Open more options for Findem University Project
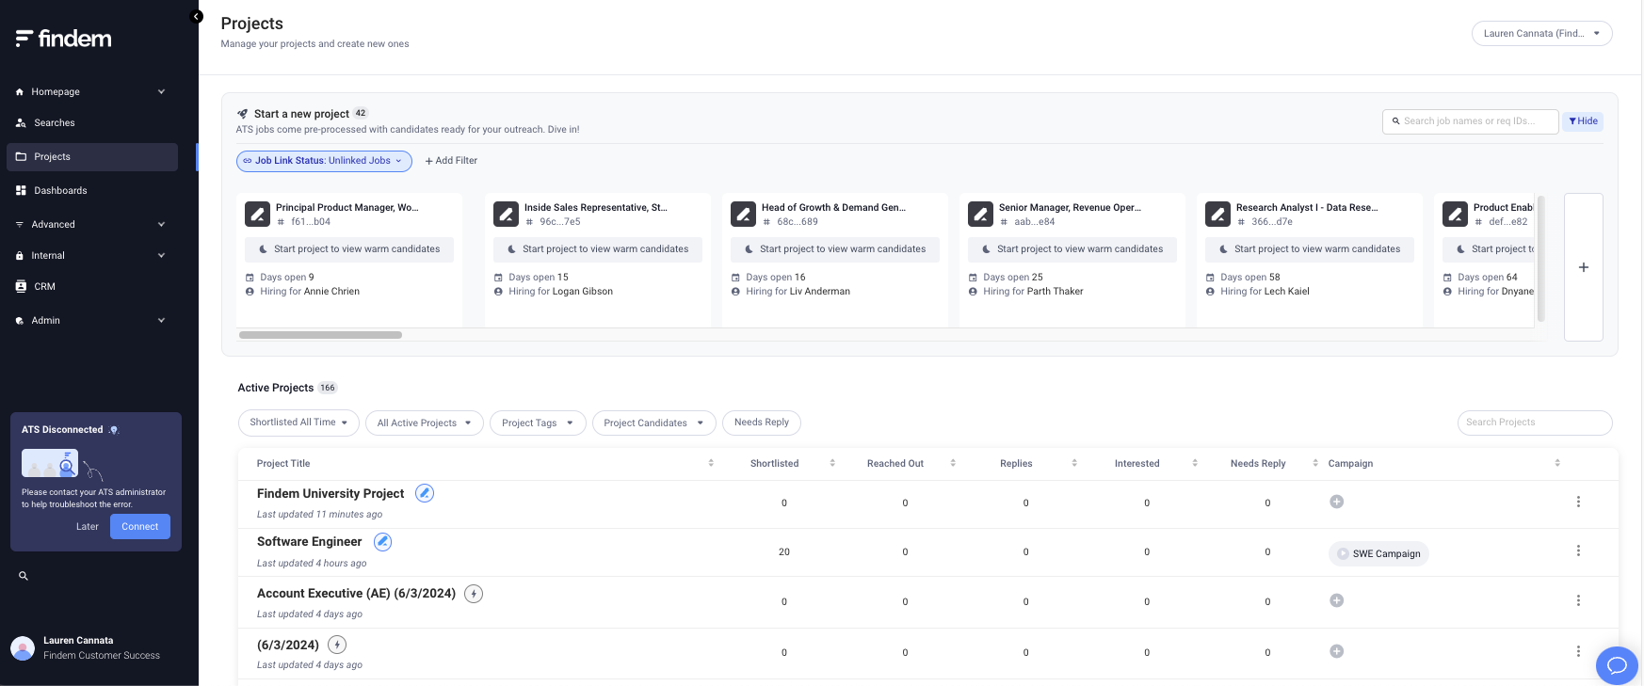 coord(1578,502)
